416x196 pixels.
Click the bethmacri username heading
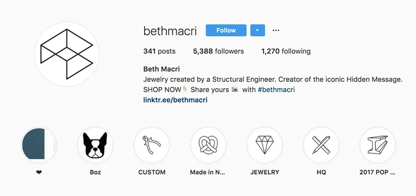[x=170, y=31]
